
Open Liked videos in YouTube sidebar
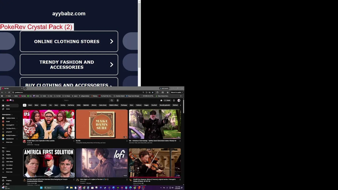point(9,161)
